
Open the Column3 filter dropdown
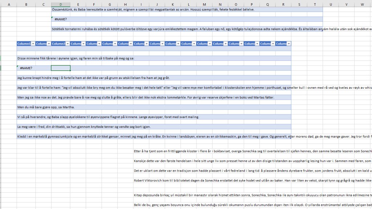click(68, 44)
